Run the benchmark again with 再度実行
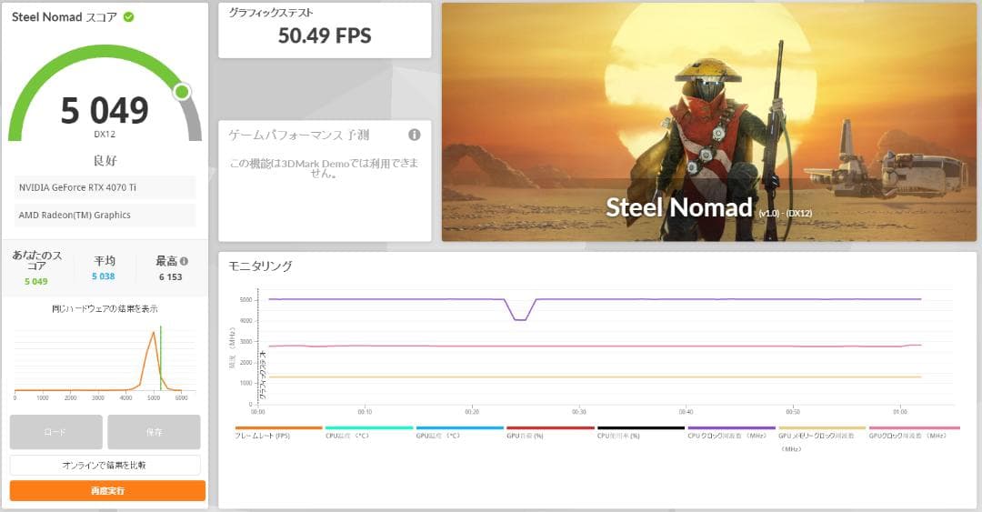 pyautogui.click(x=107, y=491)
